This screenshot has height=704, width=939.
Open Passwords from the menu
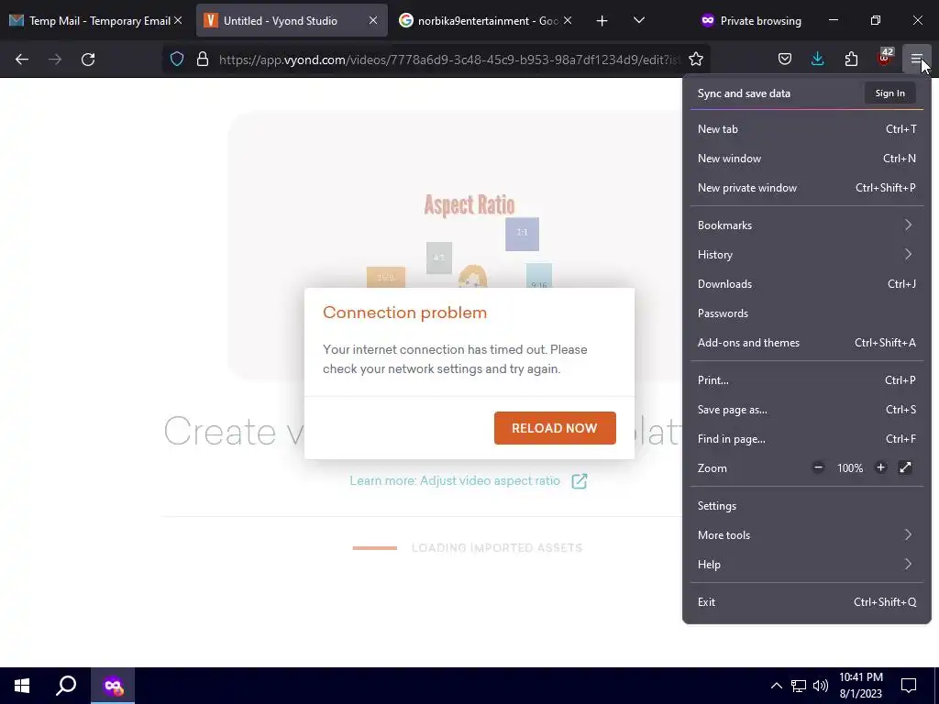point(807,313)
